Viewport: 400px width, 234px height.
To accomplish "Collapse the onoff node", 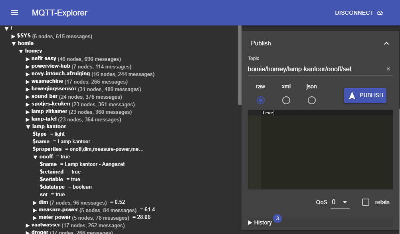I will 35,157.
